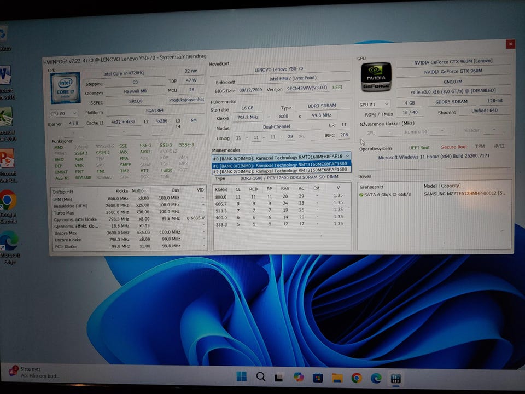This screenshot has height=394, width=525.
Task: Click the Intel Core i7 logo
Action: coord(65,88)
